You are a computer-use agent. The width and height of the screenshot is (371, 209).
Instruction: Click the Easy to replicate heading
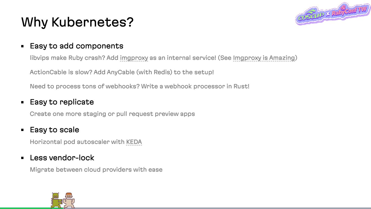[62, 102]
